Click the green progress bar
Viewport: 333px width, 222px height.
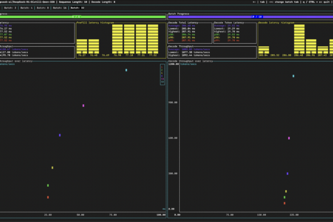click(83, 17)
